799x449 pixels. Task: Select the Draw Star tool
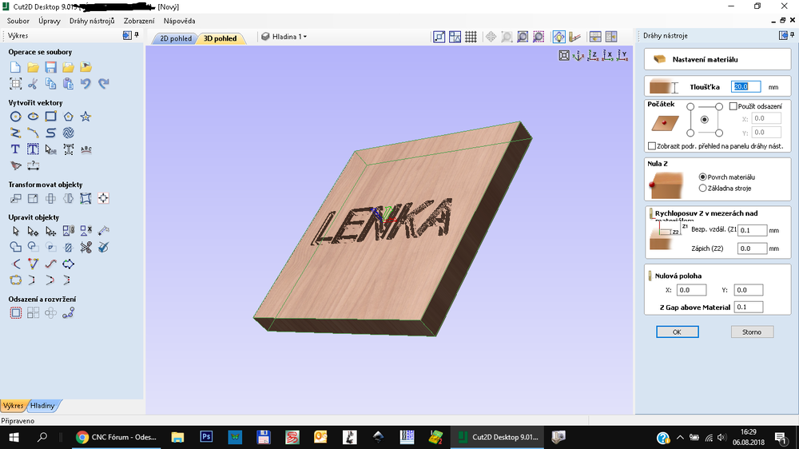pyautogui.click(x=85, y=117)
